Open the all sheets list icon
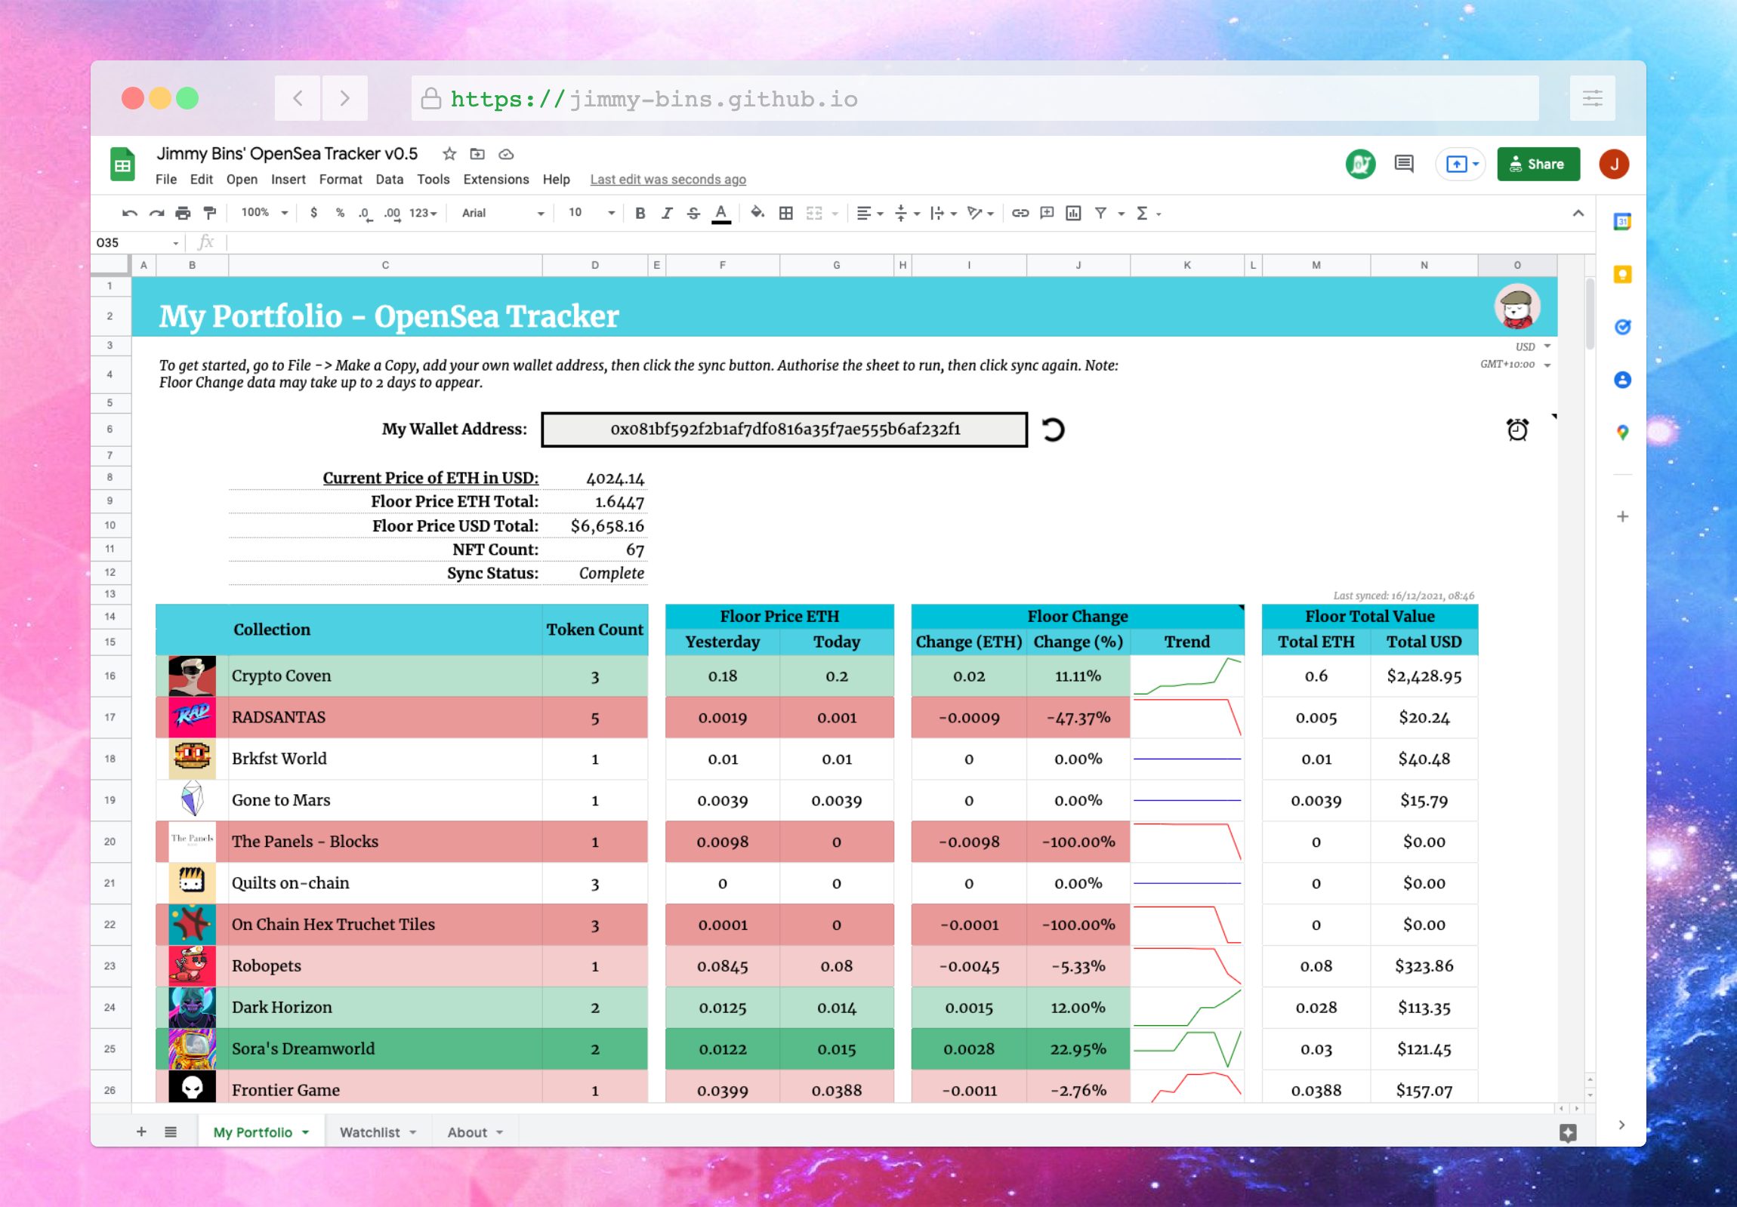1737x1207 pixels. (x=170, y=1132)
